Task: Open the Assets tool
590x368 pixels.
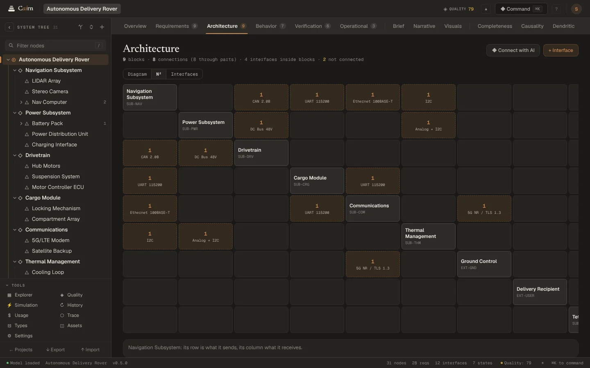Action: (x=71, y=325)
